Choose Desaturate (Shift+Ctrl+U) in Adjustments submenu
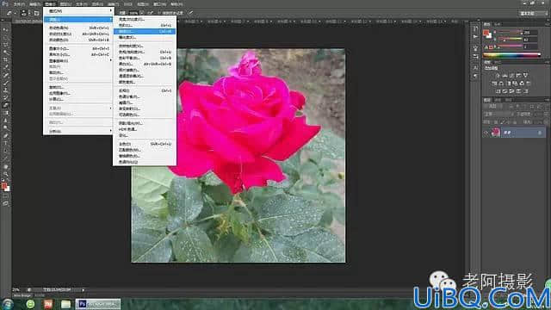The image size is (551, 310). click(x=145, y=144)
